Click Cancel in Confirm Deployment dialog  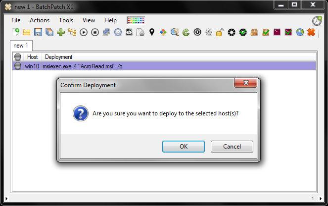[232, 147]
